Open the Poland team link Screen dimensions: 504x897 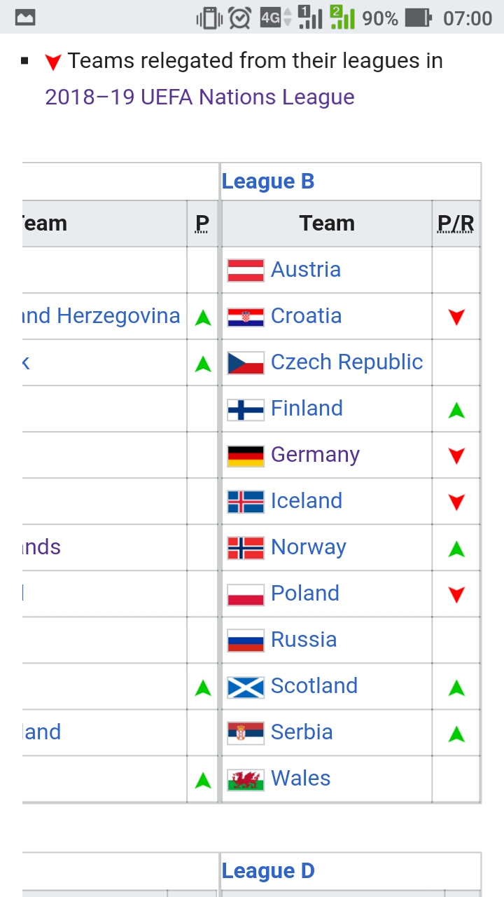click(x=305, y=594)
